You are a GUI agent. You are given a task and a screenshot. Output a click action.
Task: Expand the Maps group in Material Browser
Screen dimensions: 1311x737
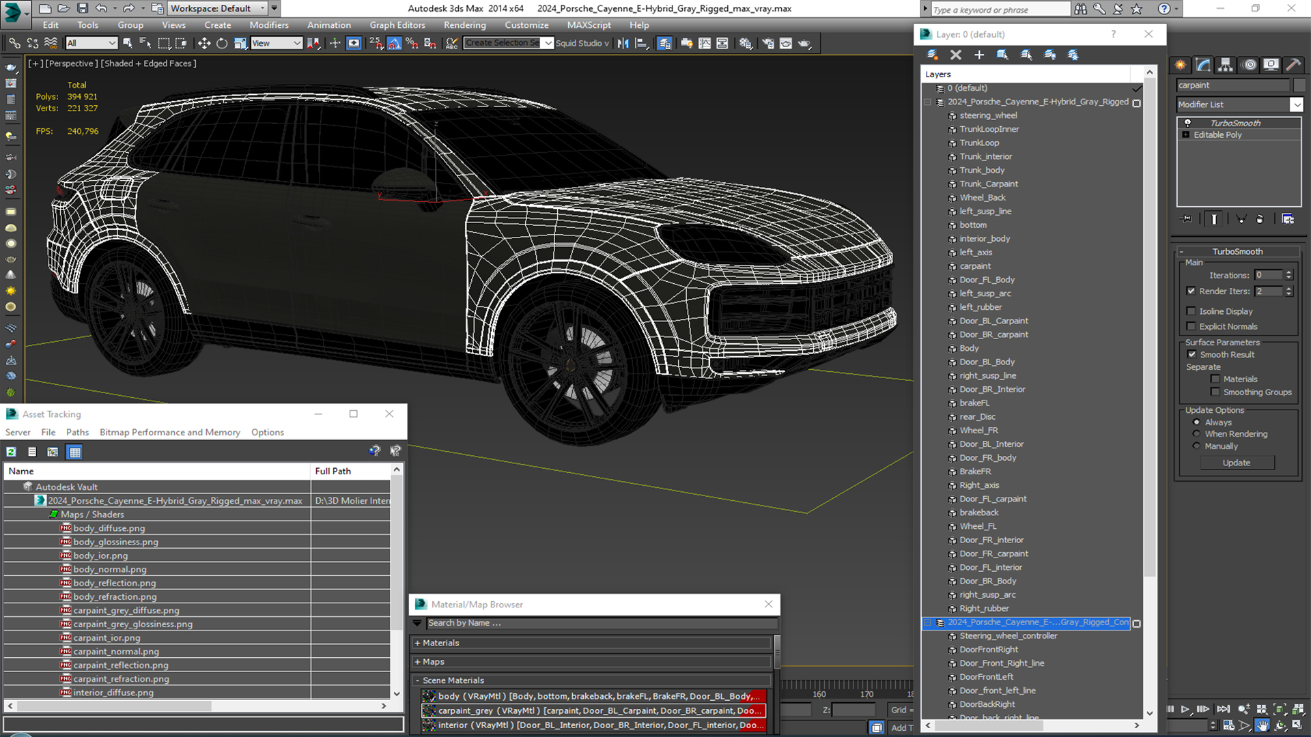click(x=417, y=662)
